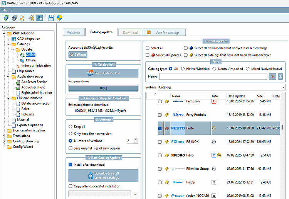Viewport: 289px width, 199px height.
Task: Check Select all catalogs not yet downloaded
Action: pyautogui.click(x=186, y=55)
